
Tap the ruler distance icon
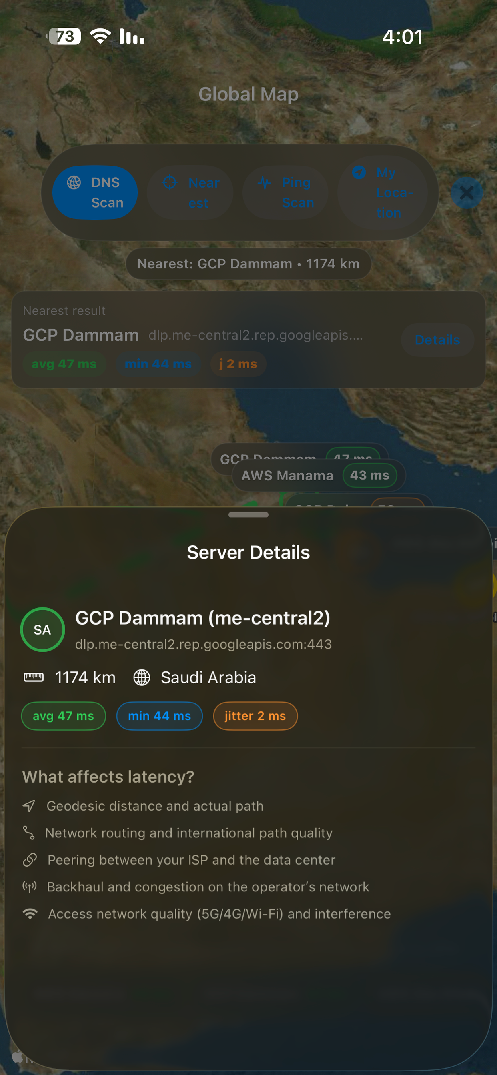[33, 677]
